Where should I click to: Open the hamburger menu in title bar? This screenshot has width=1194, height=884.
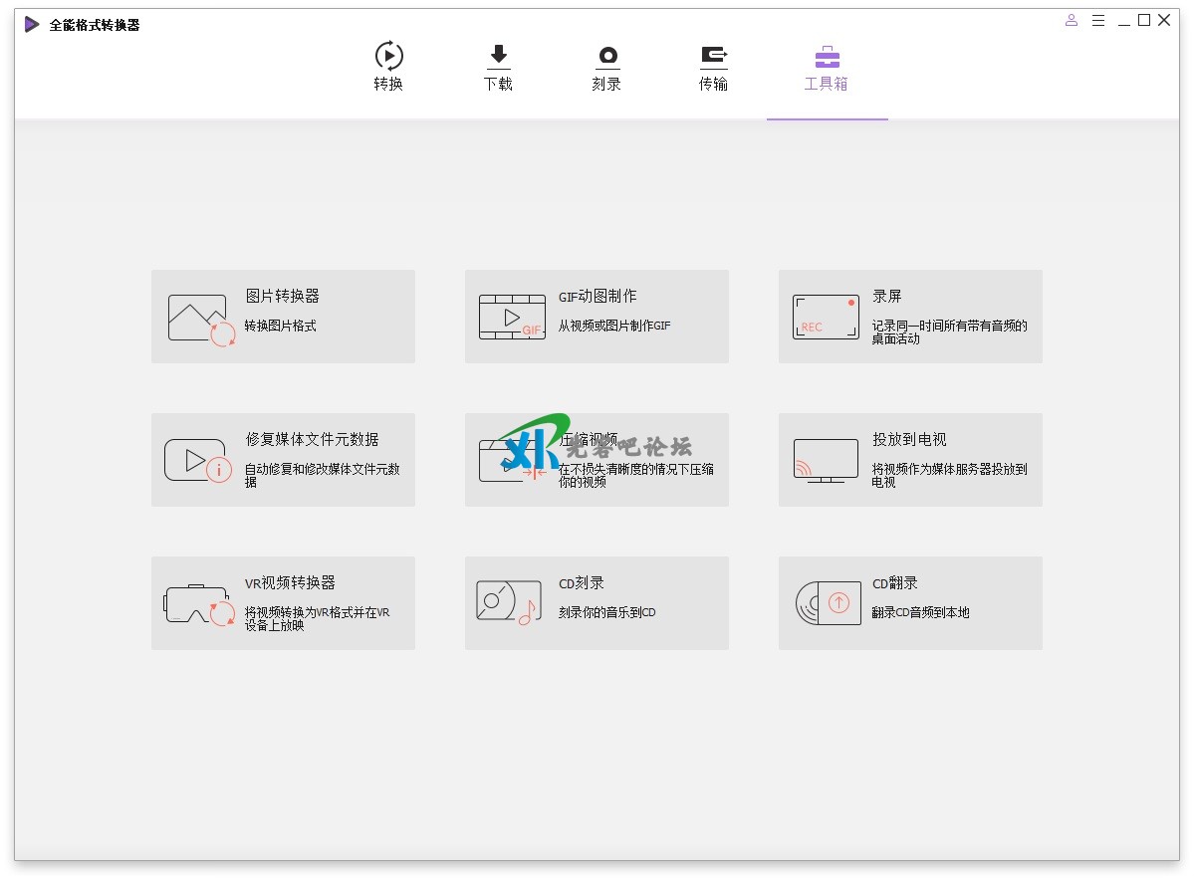(x=1098, y=20)
